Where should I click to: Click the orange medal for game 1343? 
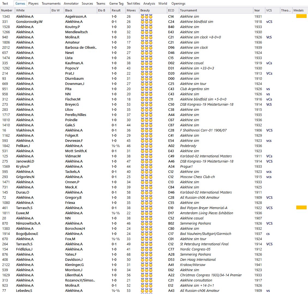(x=301, y=16)
